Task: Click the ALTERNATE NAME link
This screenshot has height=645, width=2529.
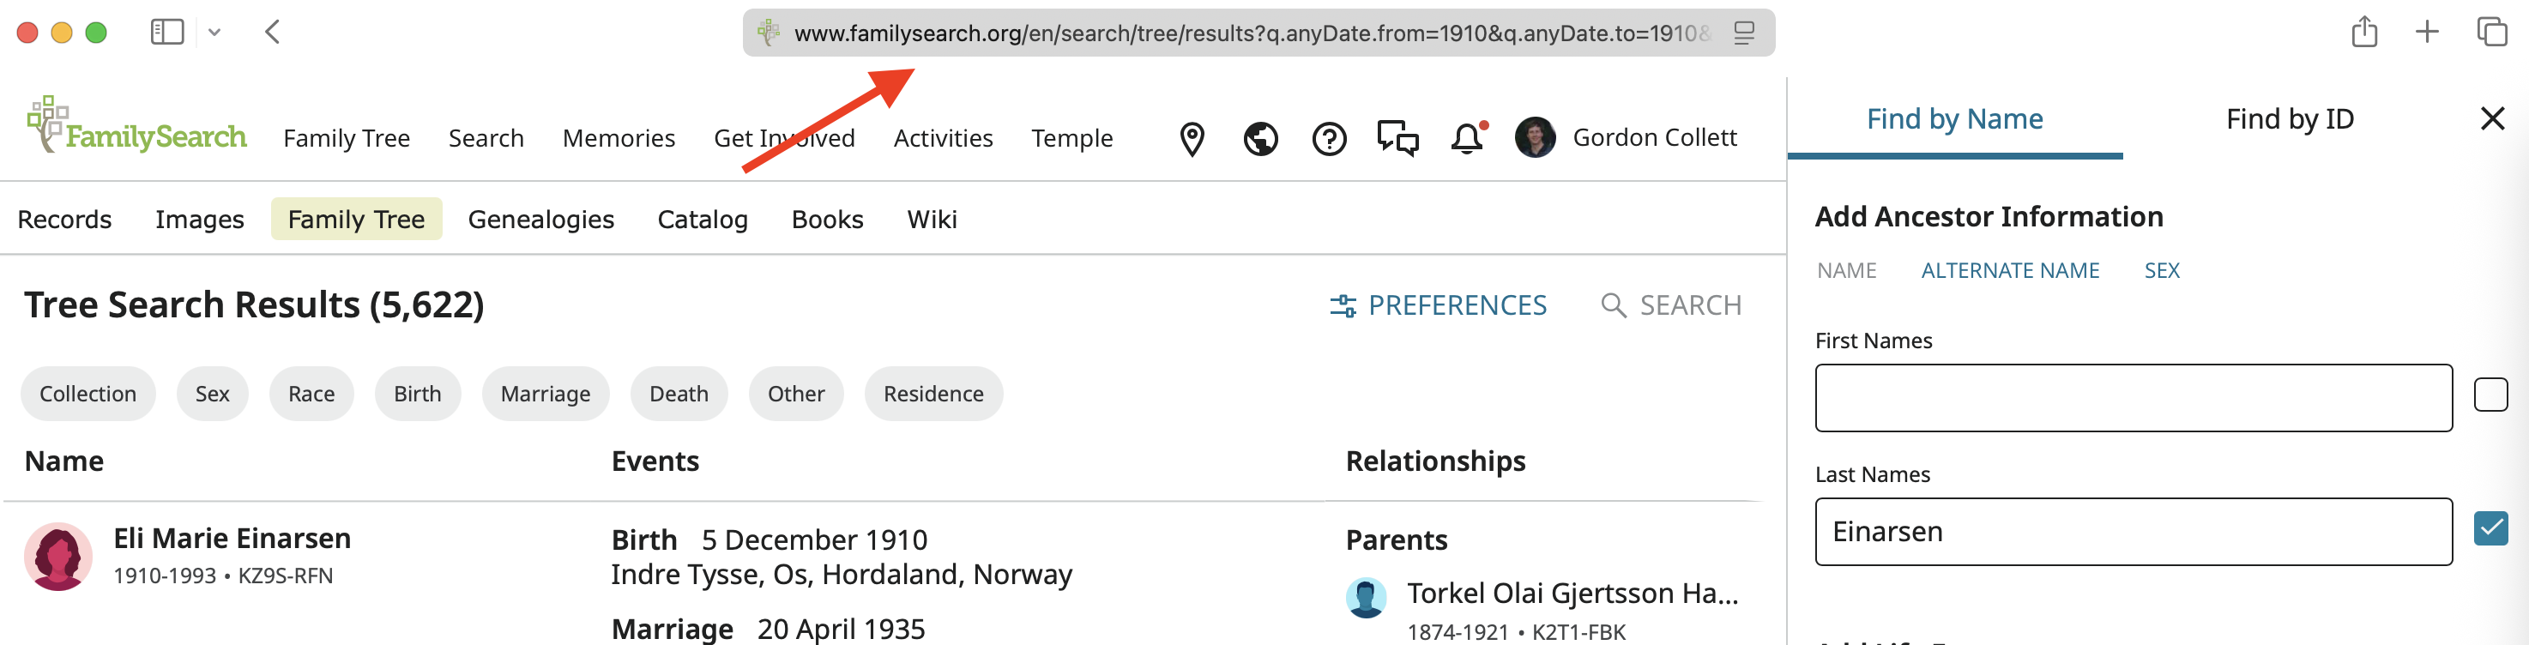Action: coord(2010,270)
